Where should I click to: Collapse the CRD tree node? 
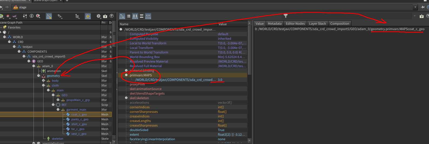(9, 42)
